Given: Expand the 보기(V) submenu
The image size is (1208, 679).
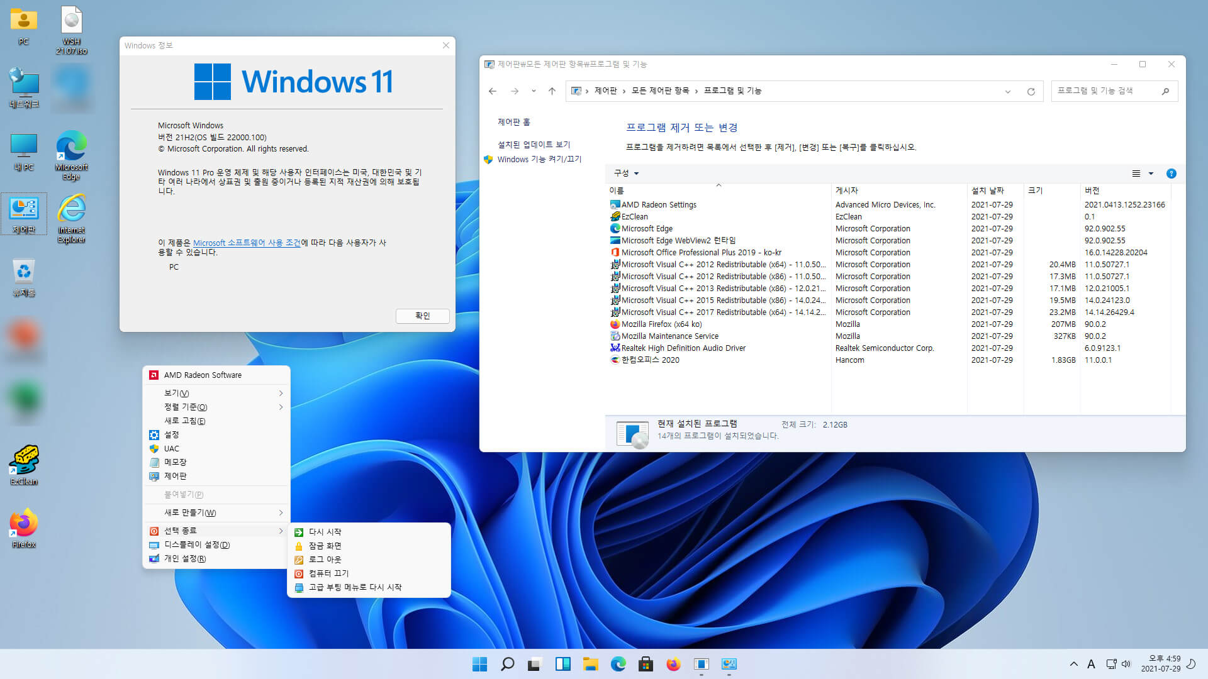Looking at the screenshot, I should (x=216, y=393).
